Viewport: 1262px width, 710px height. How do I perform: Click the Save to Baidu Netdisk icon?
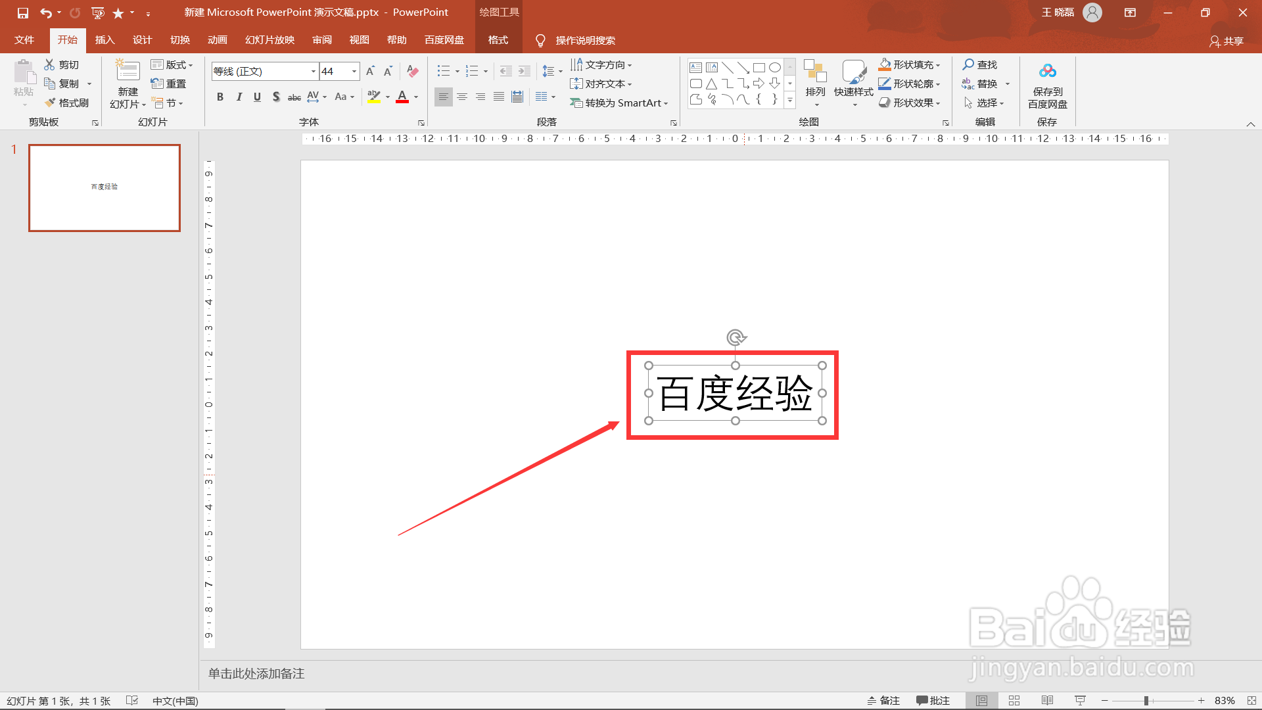coord(1048,70)
